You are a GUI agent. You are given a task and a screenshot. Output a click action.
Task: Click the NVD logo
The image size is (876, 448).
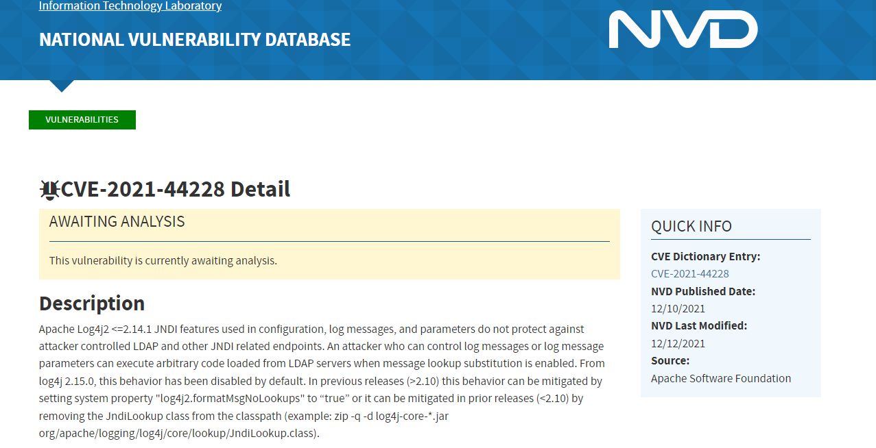(683, 29)
